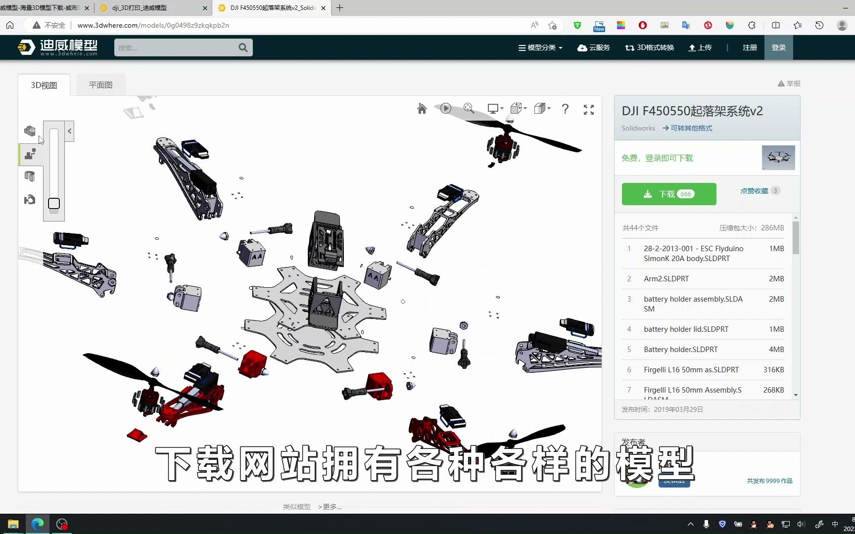Image resolution: width=855 pixels, height=534 pixels.
Task: Open the 3D格式转换 menu item
Action: 650,47
